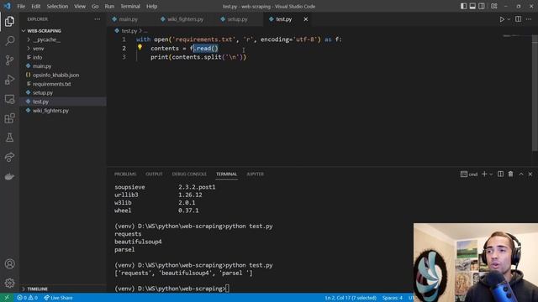Open the Customize Layout icon
This screenshot has height=302, width=538.
494,6
